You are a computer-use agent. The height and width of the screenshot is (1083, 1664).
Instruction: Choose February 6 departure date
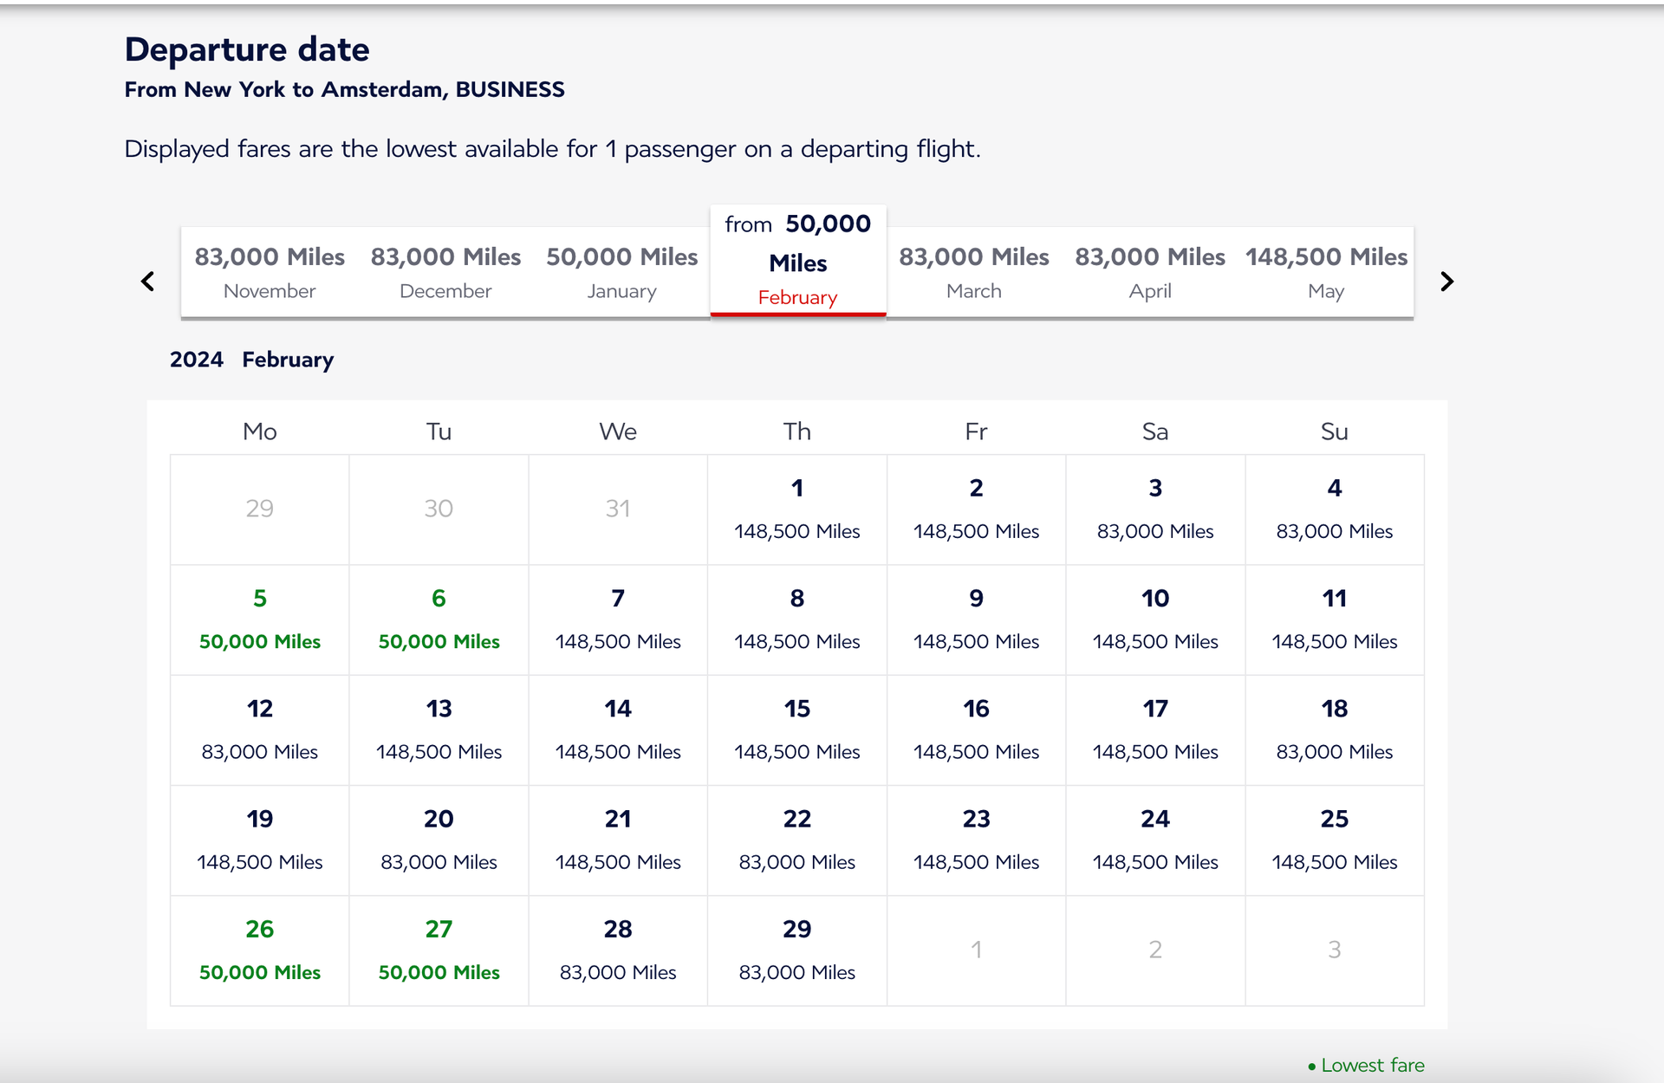tap(439, 619)
